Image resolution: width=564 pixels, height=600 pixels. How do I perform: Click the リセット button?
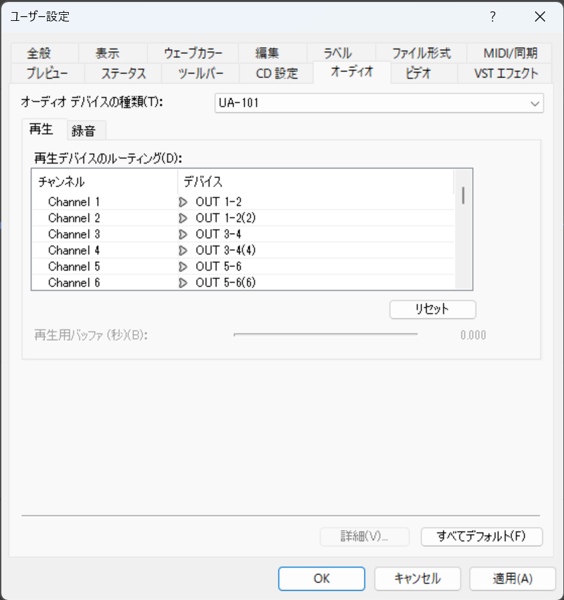[x=432, y=309]
